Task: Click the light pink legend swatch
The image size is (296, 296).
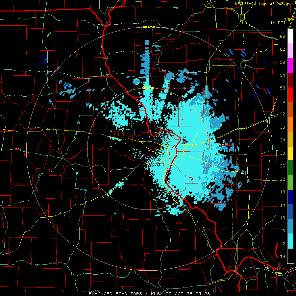Action: (x=290, y=50)
